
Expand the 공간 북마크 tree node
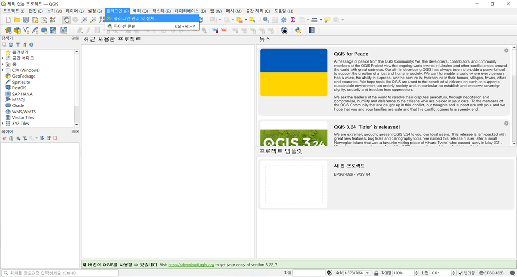tap(2, 58)
